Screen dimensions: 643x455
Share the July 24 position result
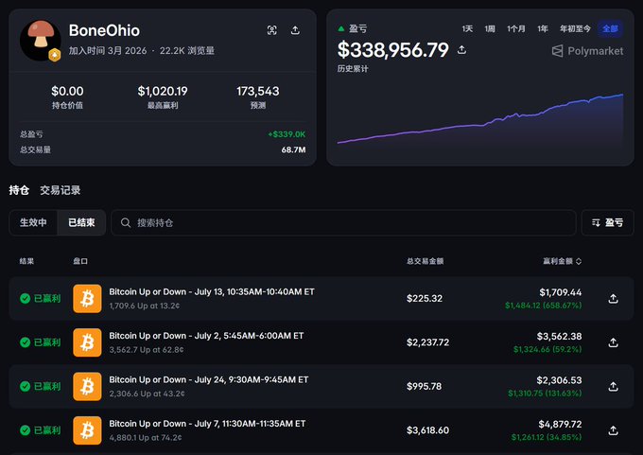click(x=613, y=386)
